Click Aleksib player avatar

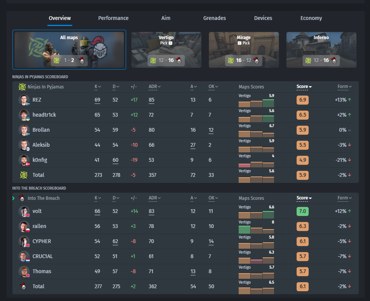pyautogui.click(x=24, y=145)
